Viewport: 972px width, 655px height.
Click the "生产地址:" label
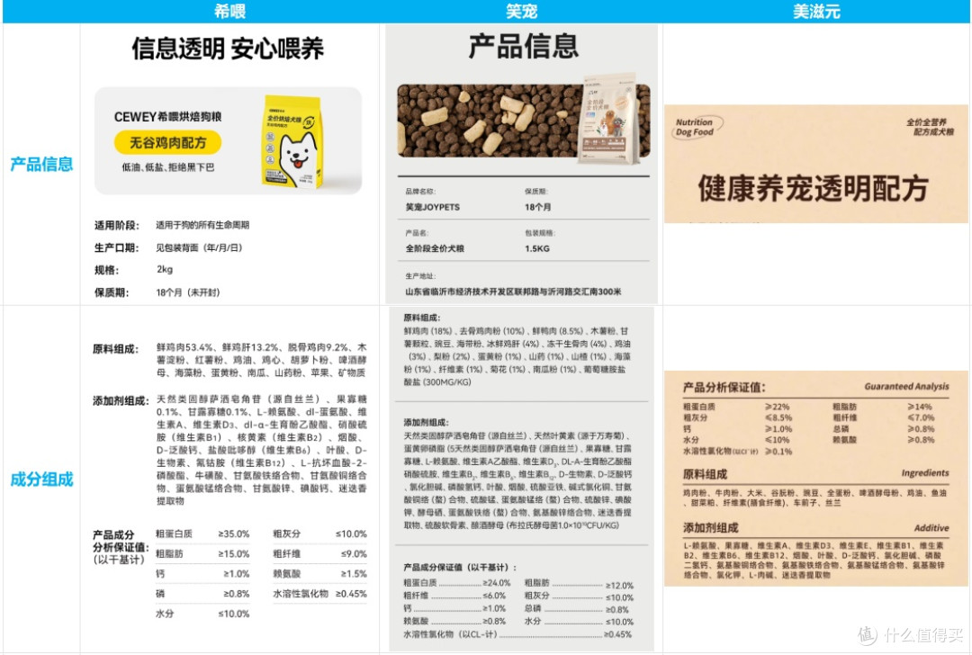pos(420,275)
